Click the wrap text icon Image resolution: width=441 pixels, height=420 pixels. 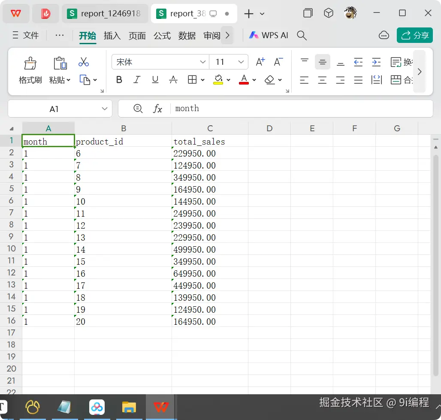396,62
